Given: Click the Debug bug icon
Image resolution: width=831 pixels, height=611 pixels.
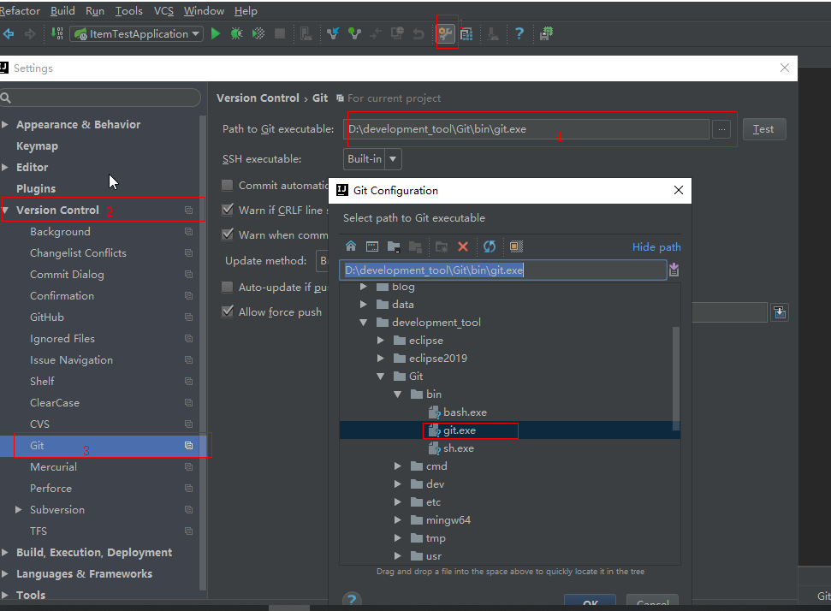Looking at the screenshot, I should 236,34.
